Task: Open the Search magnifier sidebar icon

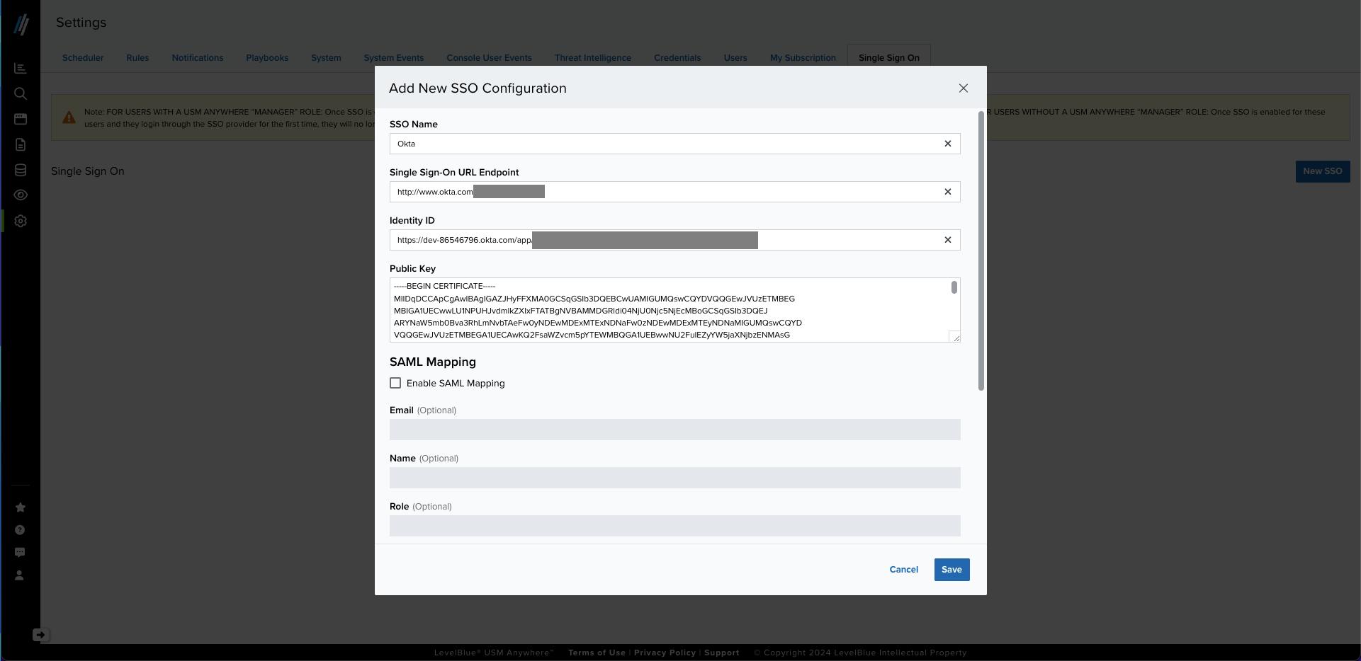Action: pyautogui.click(x=21, y=93)
